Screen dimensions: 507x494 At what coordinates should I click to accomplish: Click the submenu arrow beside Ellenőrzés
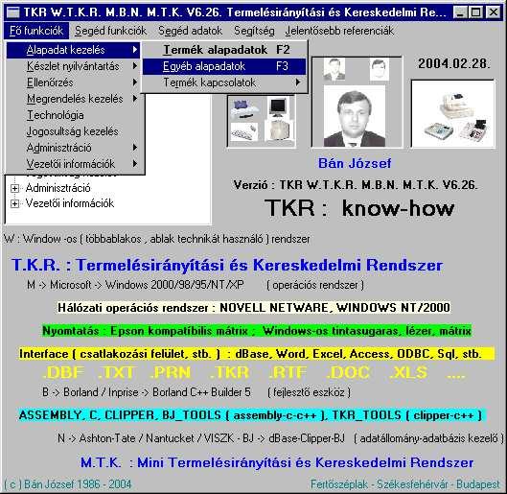click(x=135, y=82)
